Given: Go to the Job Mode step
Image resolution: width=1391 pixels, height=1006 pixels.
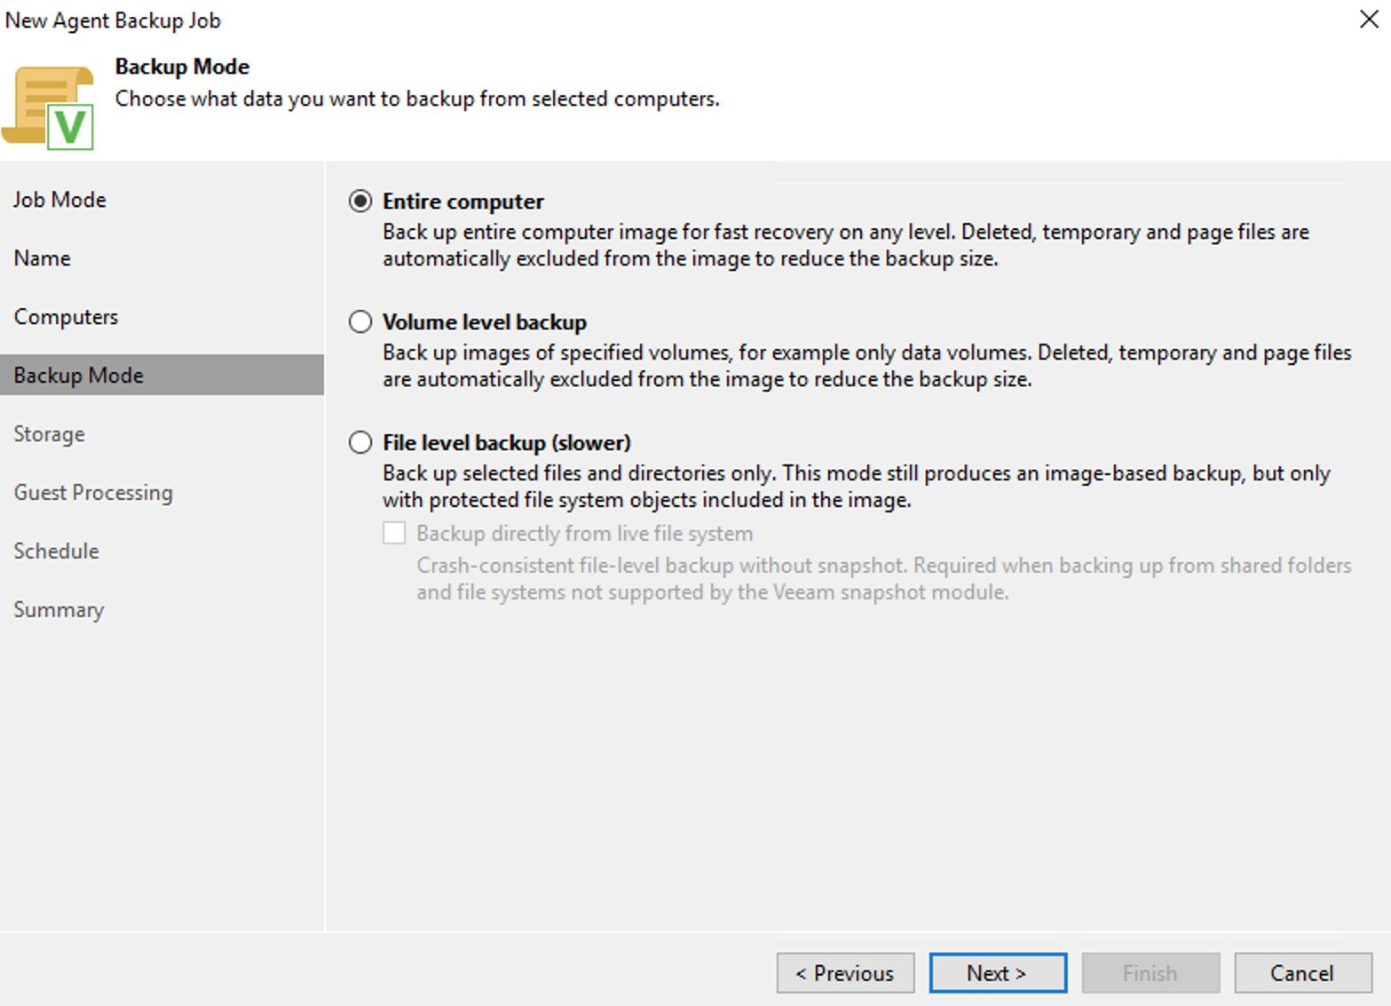Looking at the screenshot, I should click(x=59, y=200).
